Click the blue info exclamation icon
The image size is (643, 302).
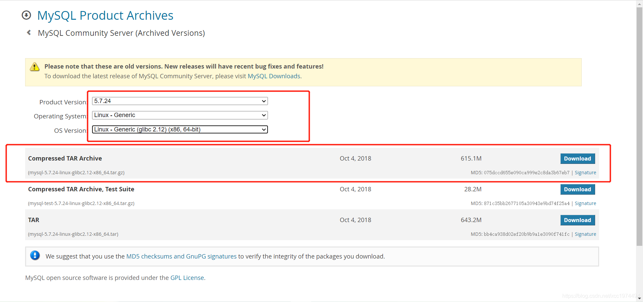coord(35,256)
